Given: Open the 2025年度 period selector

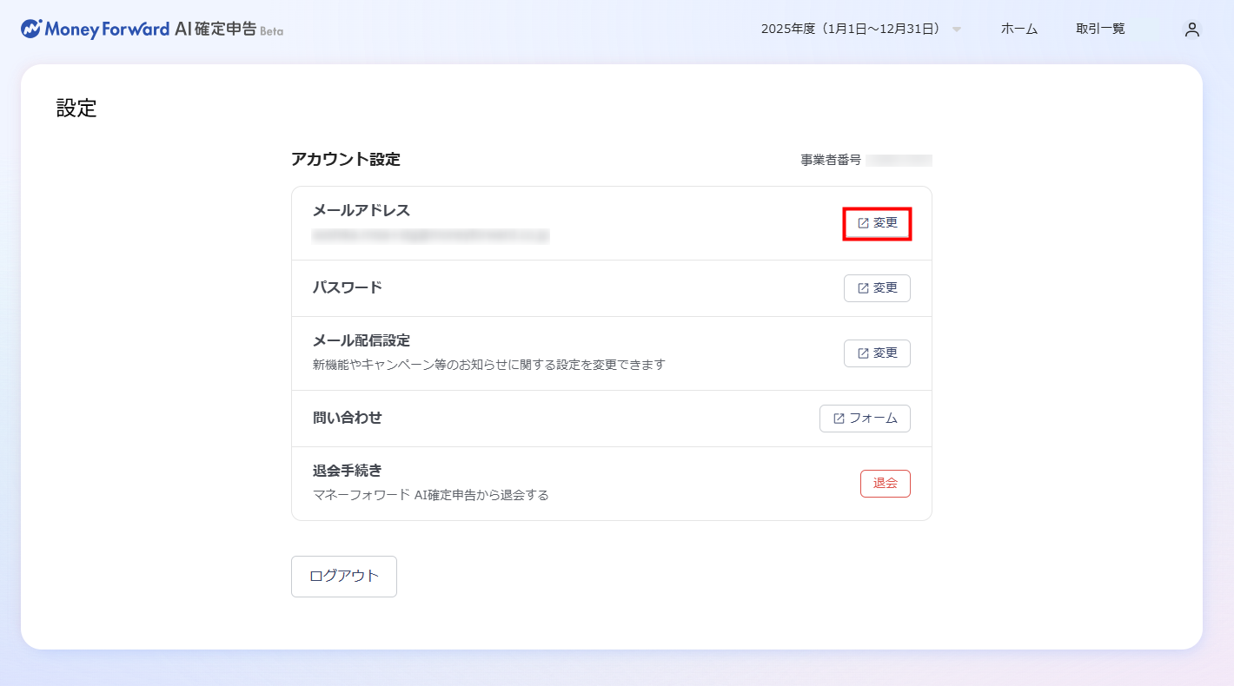Looking at the screenshot, I should (x=851, y=29).
